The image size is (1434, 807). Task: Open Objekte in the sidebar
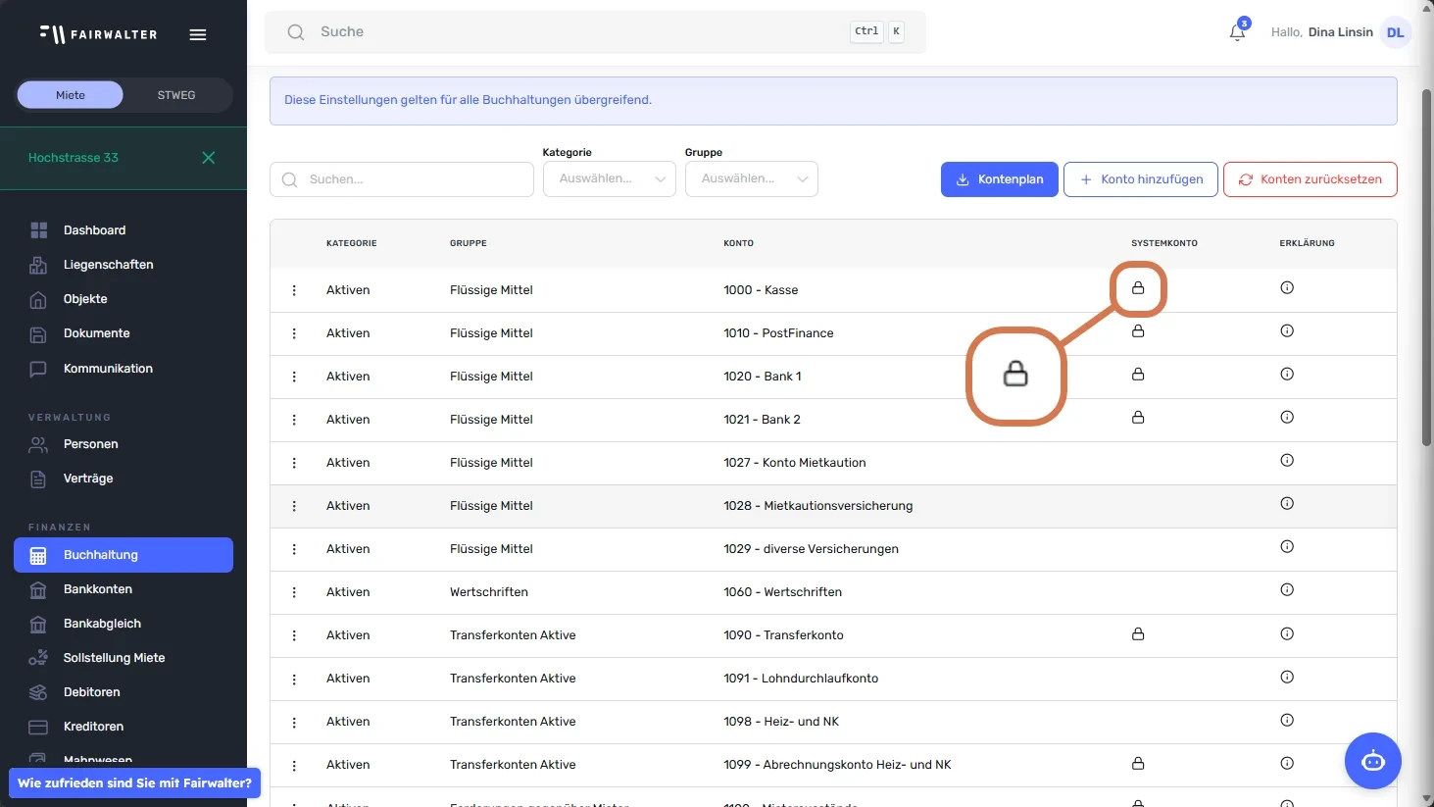coord(124,299)
